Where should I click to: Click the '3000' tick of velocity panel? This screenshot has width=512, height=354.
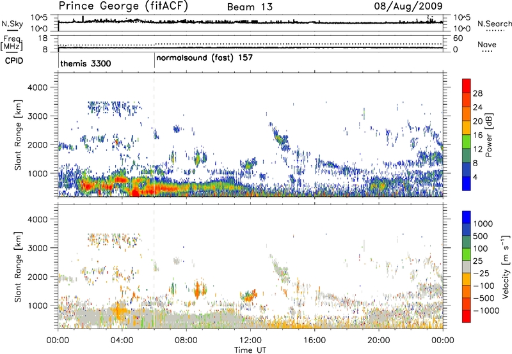[37, 248]
